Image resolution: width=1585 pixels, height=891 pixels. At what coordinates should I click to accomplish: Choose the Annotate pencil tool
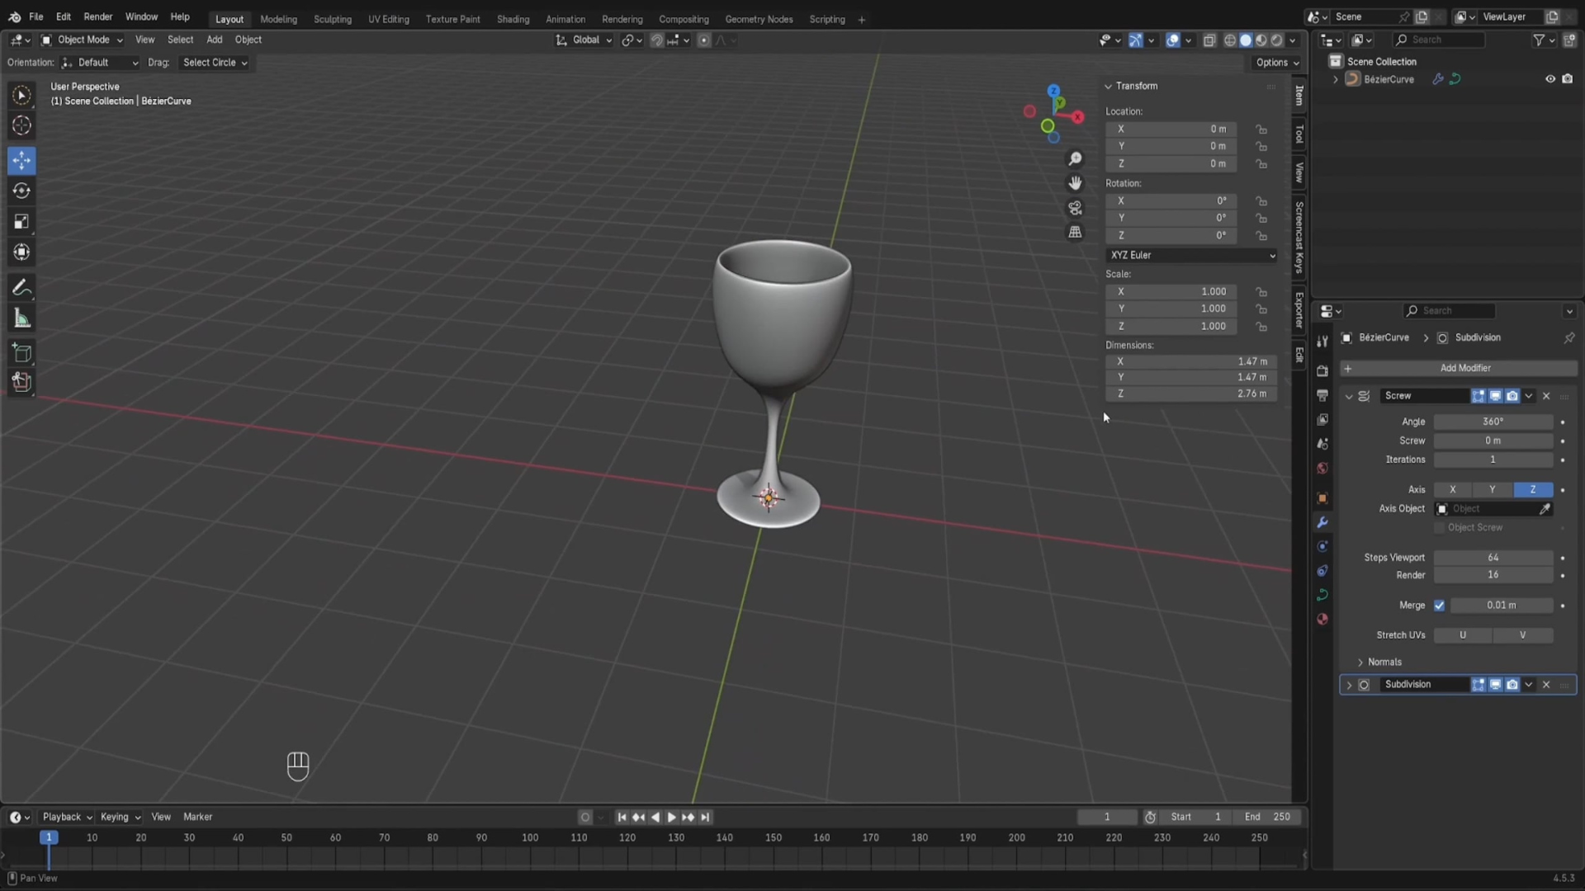(x=21, y=288)
